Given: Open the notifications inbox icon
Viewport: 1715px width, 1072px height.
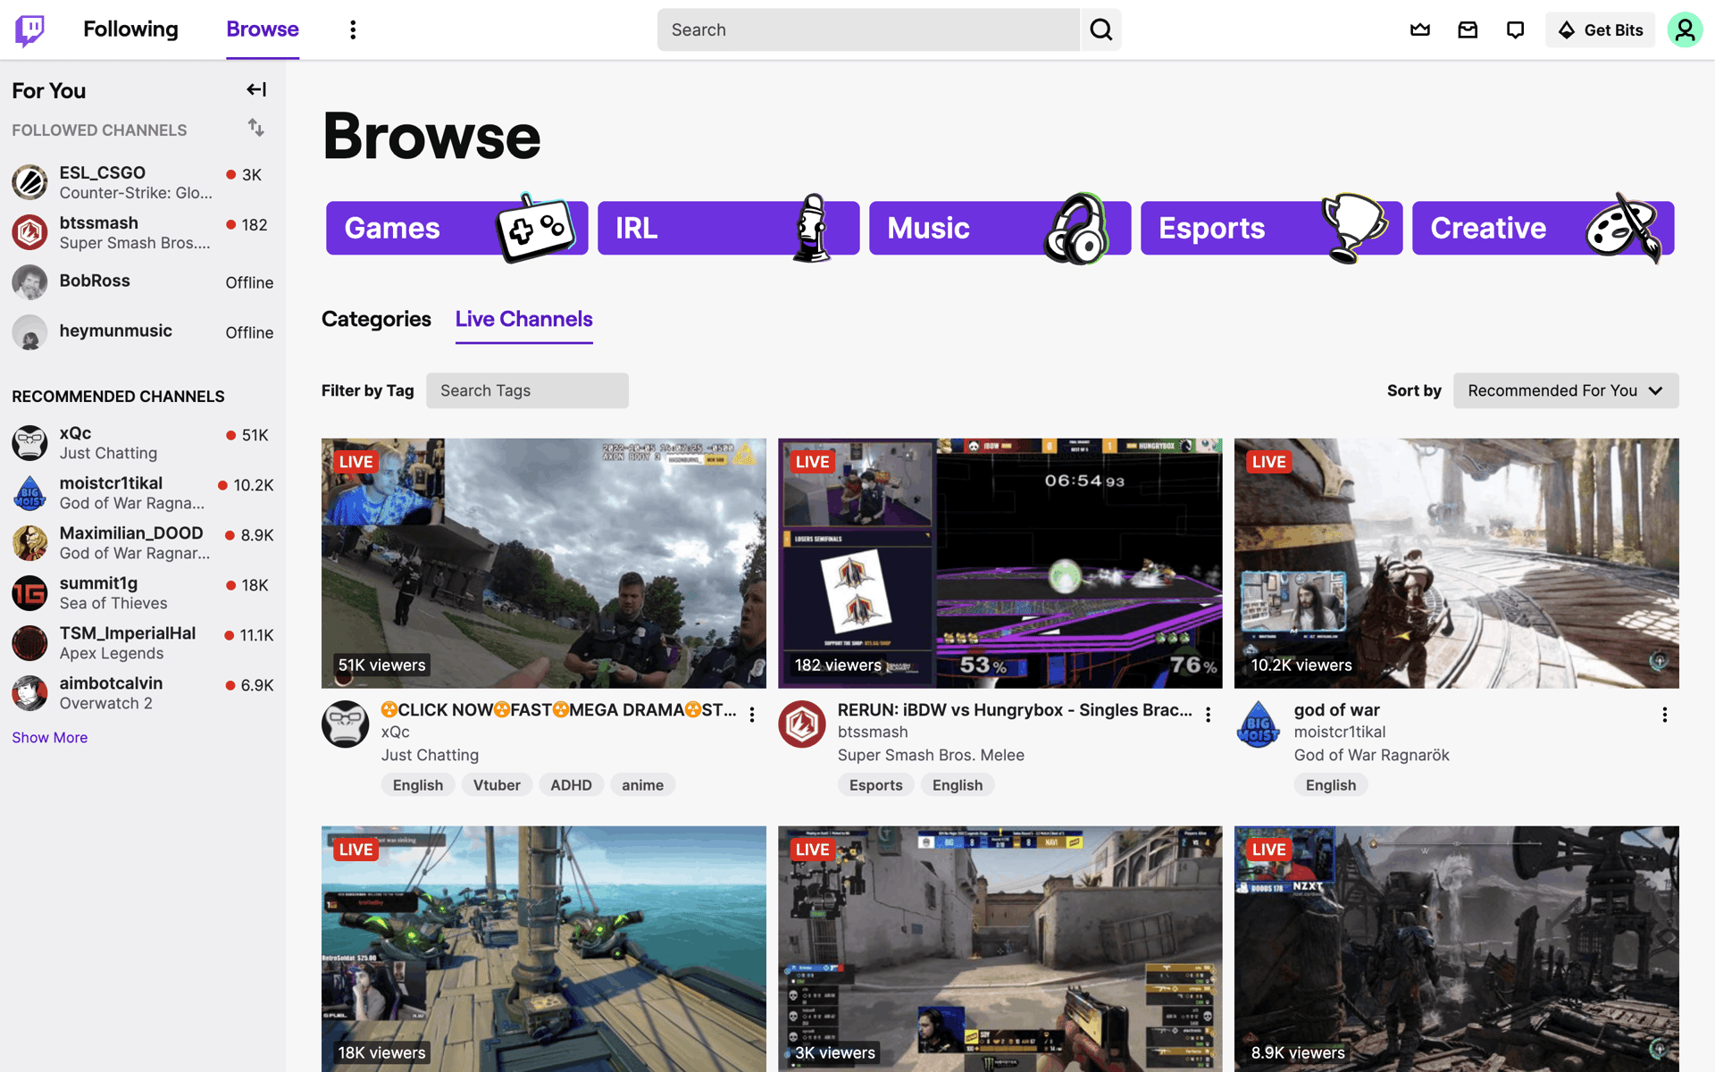Looking at the screenshot, I should [1468, 30].
